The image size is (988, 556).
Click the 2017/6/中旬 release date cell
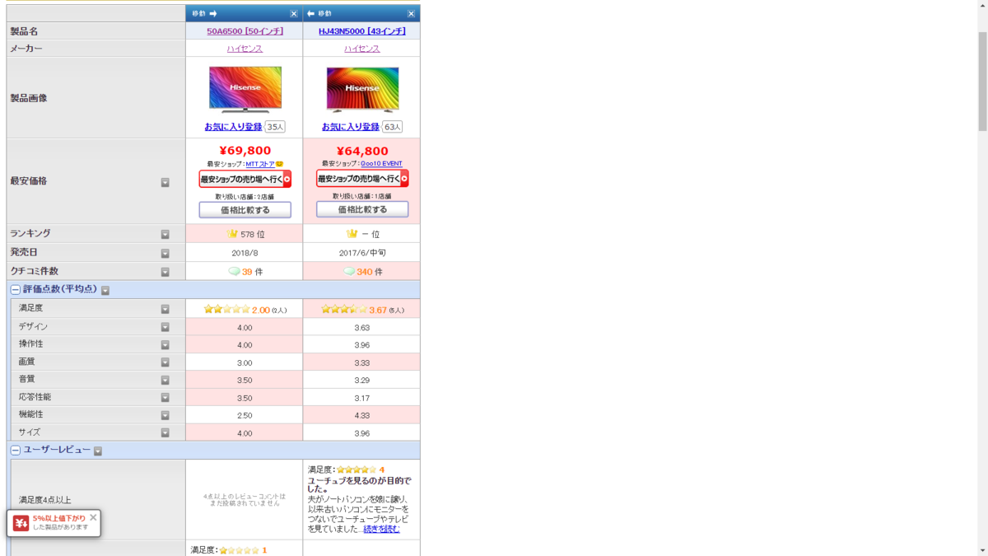[362, 253]
